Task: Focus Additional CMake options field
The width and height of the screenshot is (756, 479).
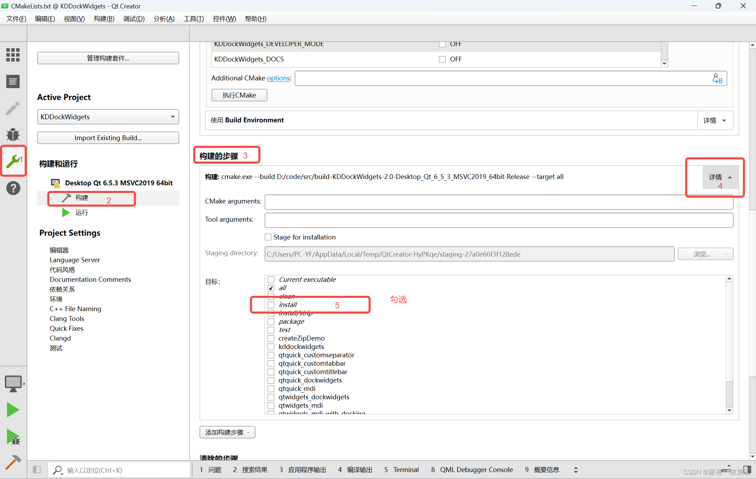Action: click(511, 78)
